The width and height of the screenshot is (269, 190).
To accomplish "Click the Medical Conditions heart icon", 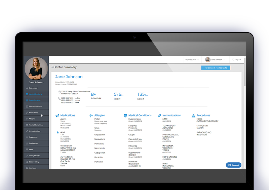I will point(125,116).
